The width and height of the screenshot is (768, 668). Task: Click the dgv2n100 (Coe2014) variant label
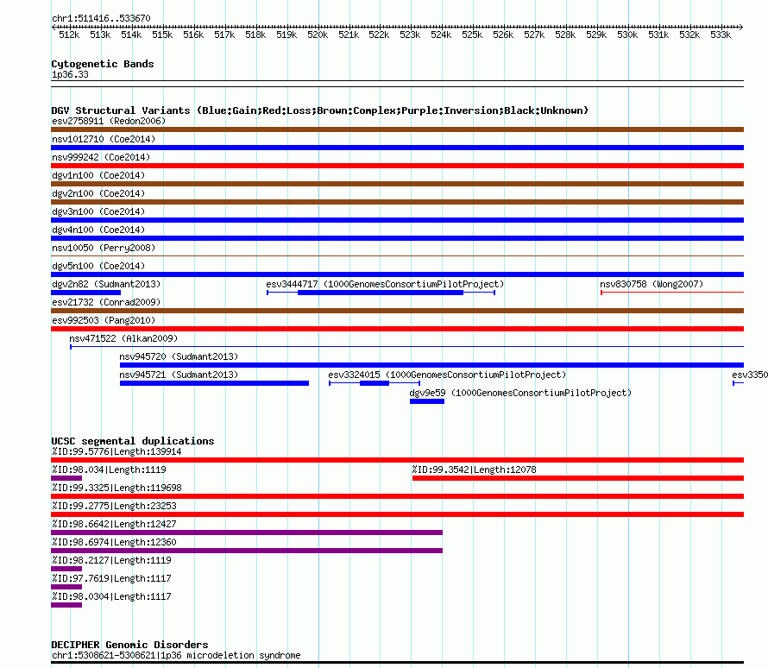click(98, 193)
